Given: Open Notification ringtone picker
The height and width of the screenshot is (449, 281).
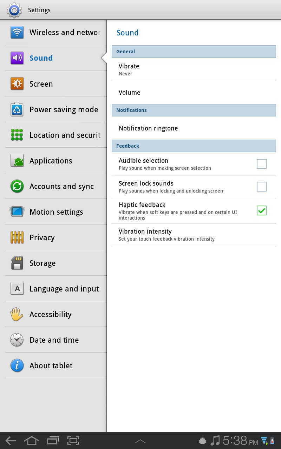Looking at the screenshot, I should (x=194, y=128).
